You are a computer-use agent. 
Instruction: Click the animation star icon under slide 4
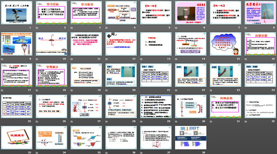(x=107, y=28)
